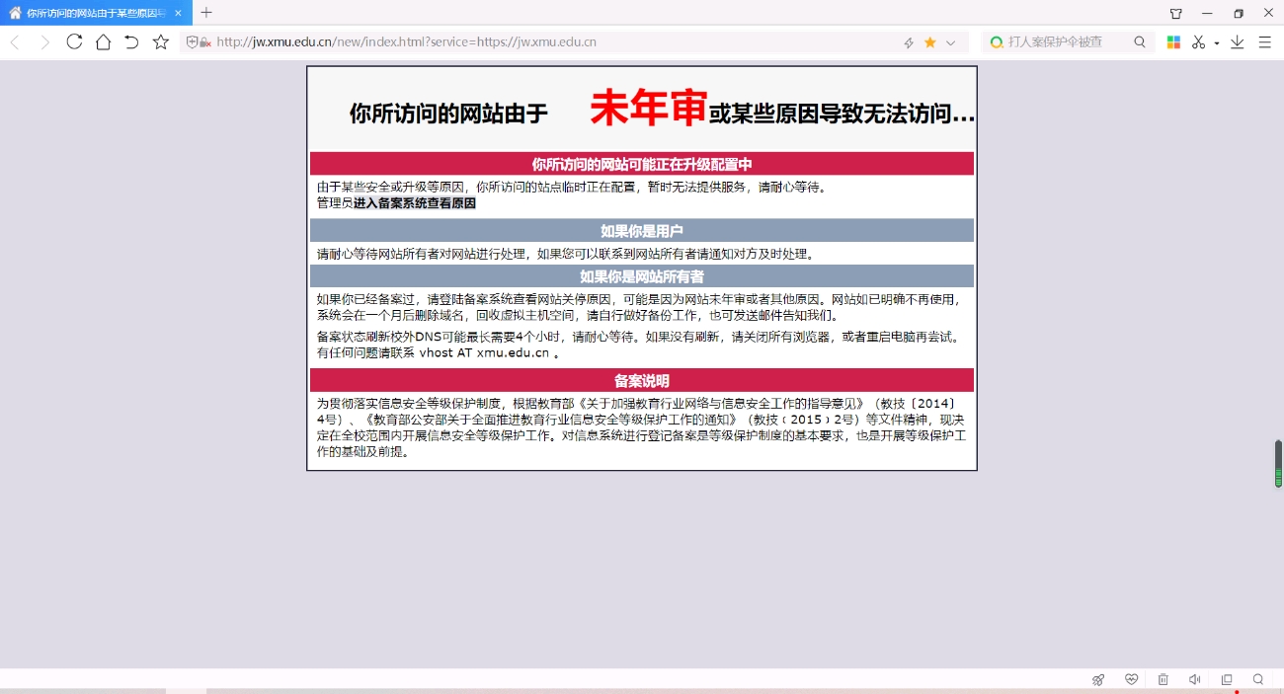
Task: Go back to the previous page
Action: 15,42
